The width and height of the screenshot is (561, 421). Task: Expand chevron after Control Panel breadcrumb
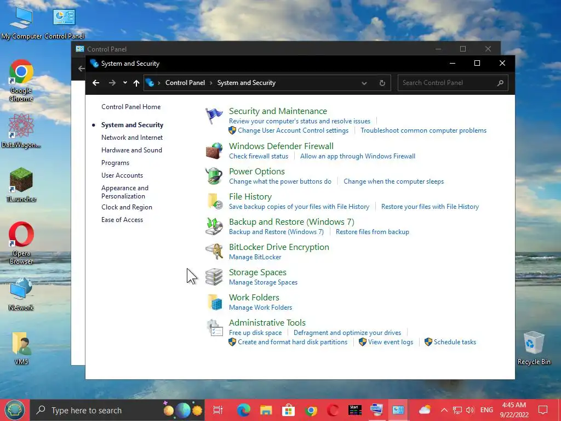click(x=211, y=83)
